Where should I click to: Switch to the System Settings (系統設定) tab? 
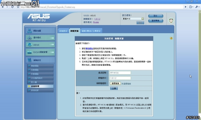63,31
